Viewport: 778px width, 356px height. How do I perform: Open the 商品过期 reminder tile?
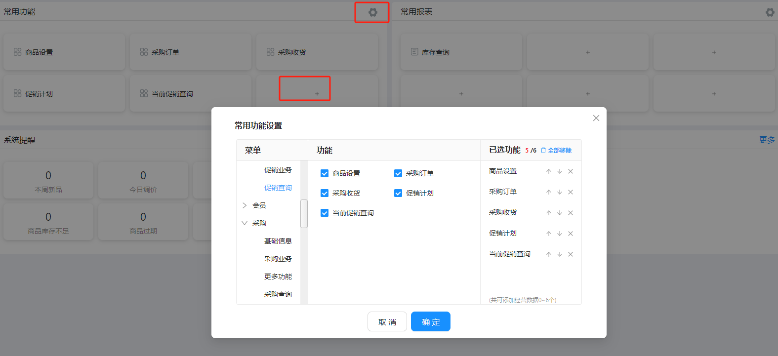click(x=143, y=223)
